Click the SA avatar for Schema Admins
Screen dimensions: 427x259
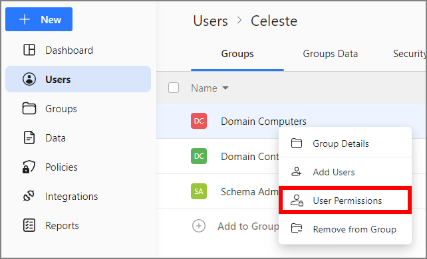tap(199, 191)
